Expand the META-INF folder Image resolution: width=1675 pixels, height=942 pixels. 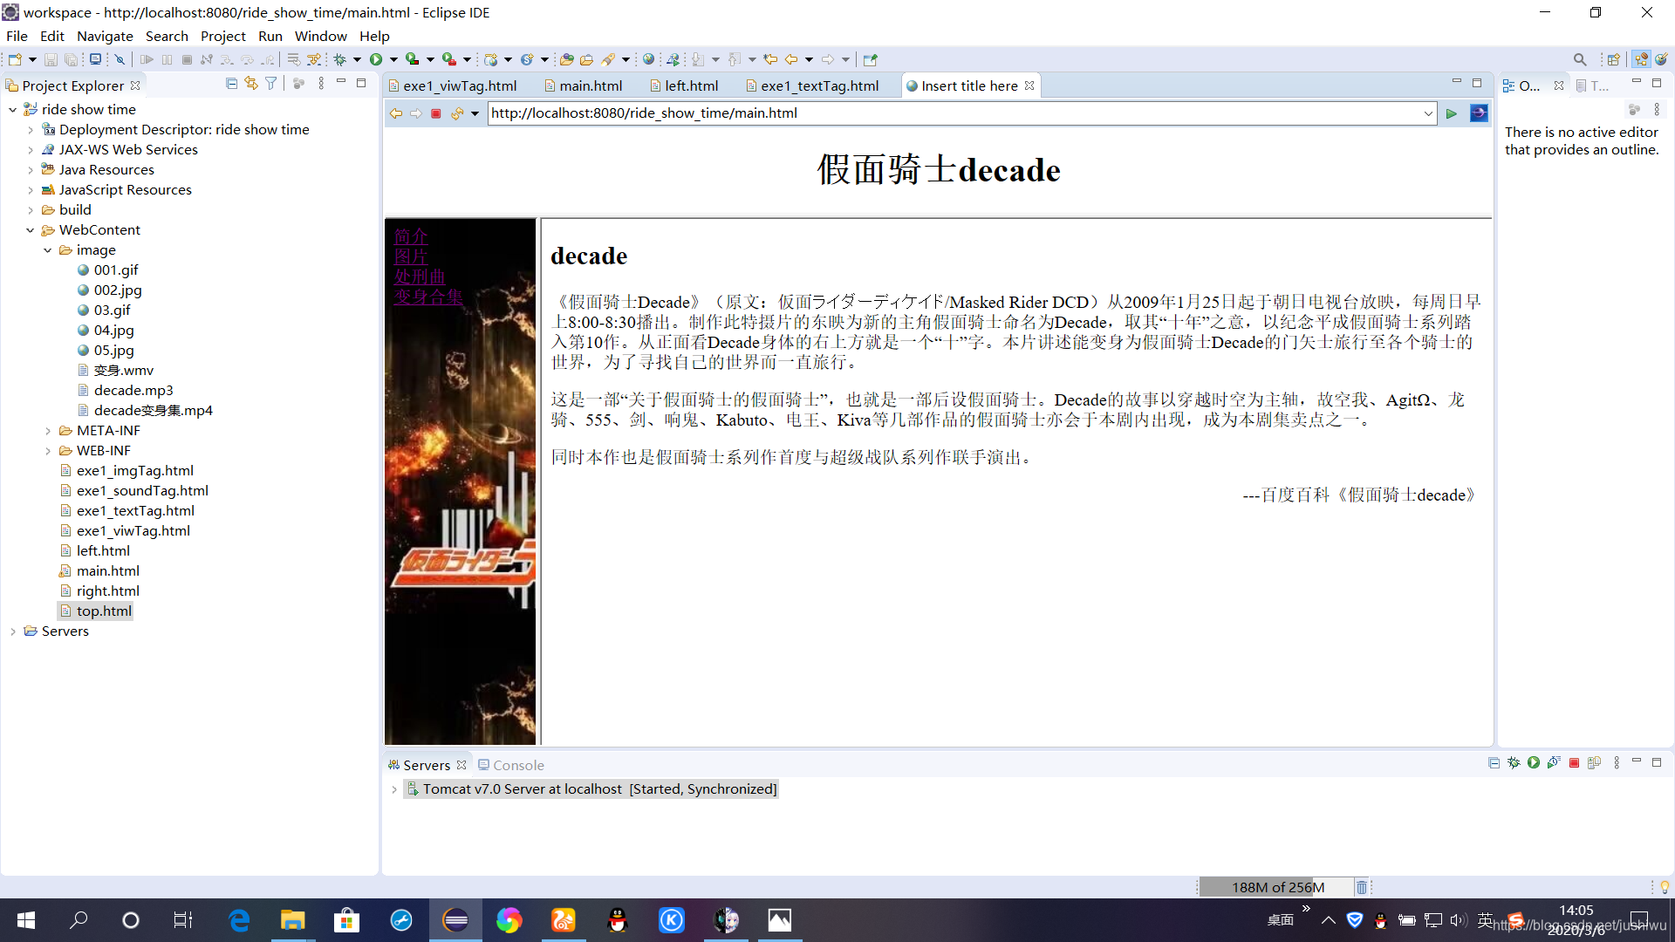click(48, 431)
